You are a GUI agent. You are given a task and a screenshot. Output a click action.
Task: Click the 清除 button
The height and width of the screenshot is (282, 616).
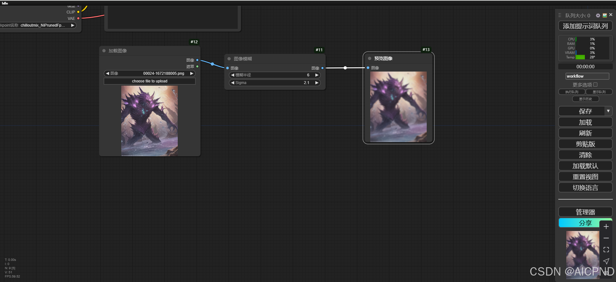[585, 155]
